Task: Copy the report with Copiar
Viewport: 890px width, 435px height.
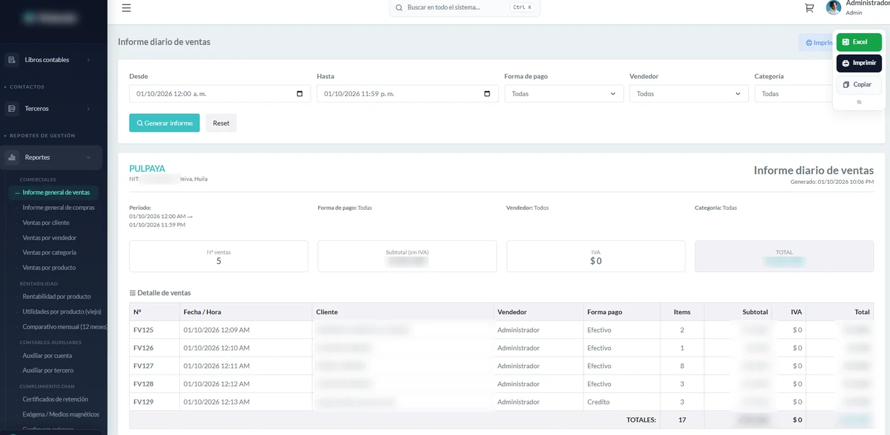Action: (x=859, y=85)
